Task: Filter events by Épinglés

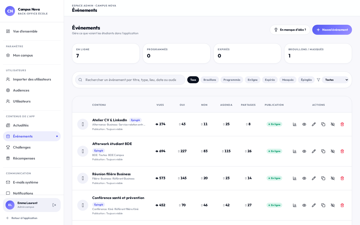Action: pos(306,80)
